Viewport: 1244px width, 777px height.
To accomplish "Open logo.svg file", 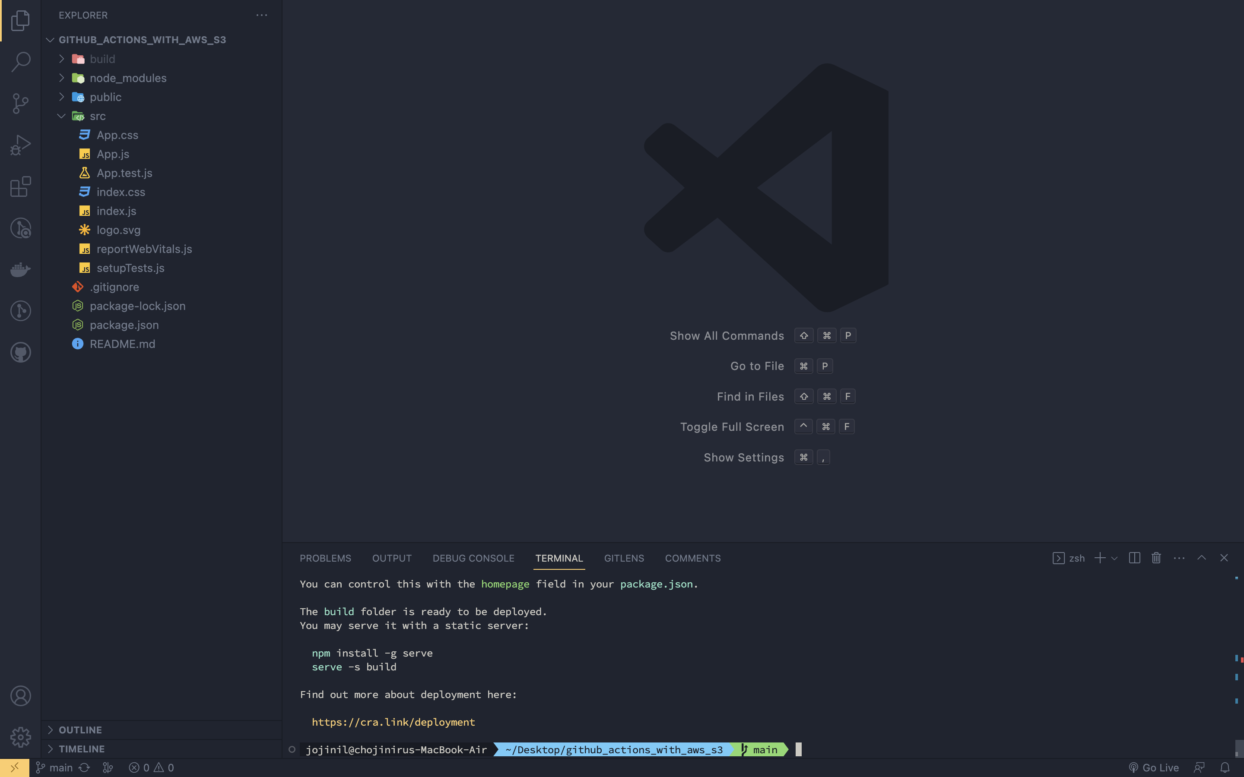I will click(x=162, y=230).
